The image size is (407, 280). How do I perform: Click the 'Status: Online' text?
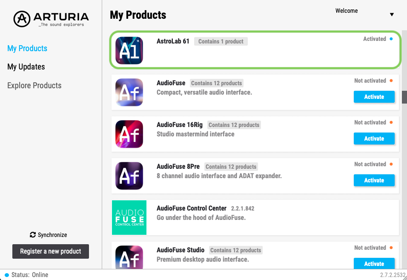coord(30,275)
